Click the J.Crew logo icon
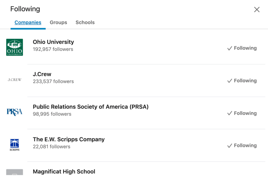Viewport: 268px width, 177px height. coord(14,80)
